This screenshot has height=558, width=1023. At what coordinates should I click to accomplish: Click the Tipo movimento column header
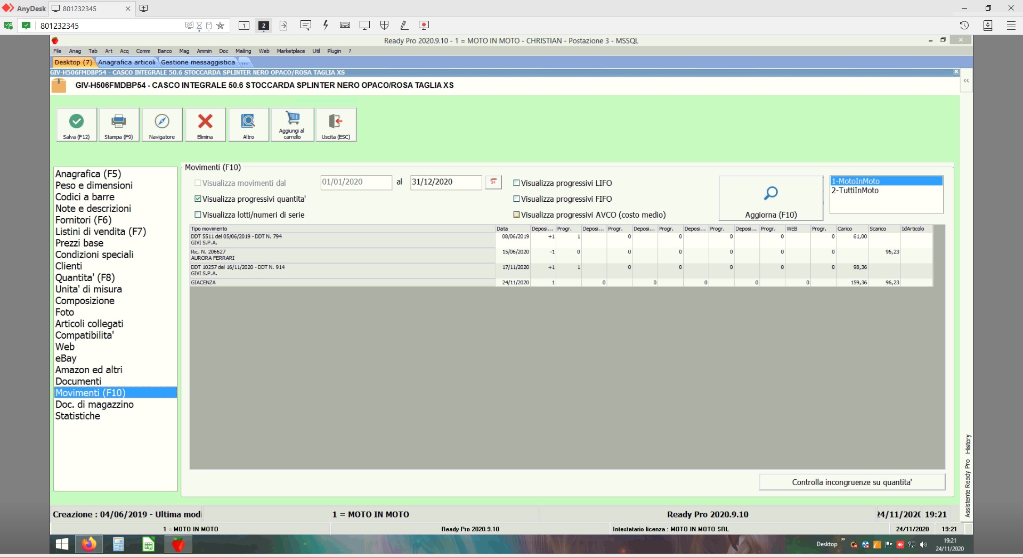pyautogui.click(x=343, y=229)
